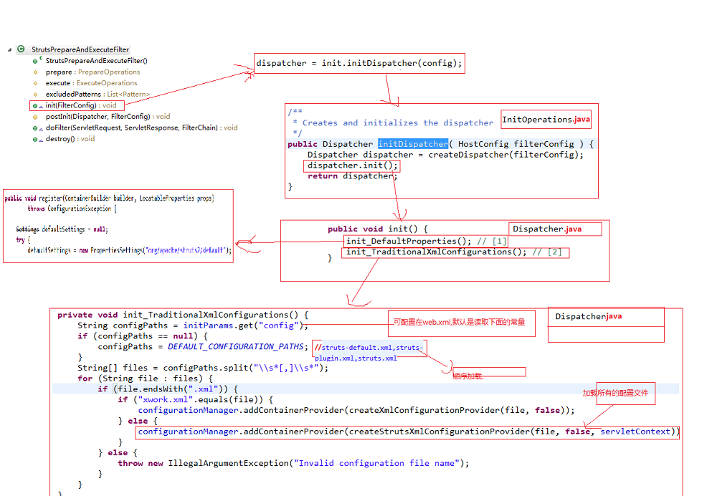Click the field icon next to excludedPatterns
717x496 pixels.
click(35, 94)
